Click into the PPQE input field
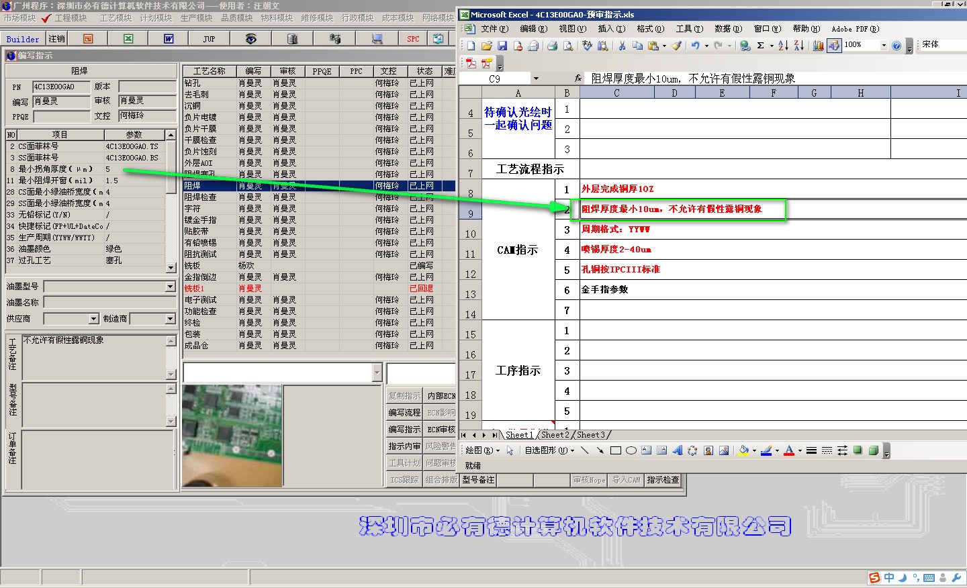Screen dimensions: 967x588 [61, 117]
